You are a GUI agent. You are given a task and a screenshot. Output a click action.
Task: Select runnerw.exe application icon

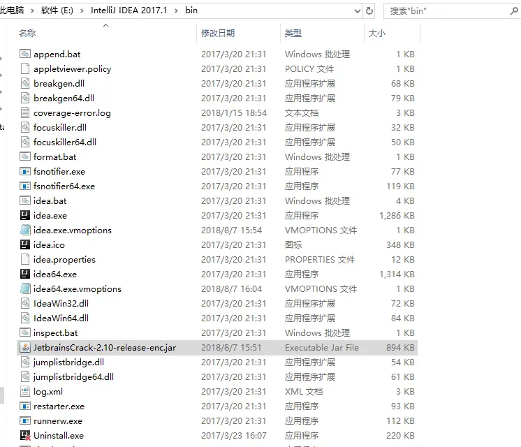(25, 420)
